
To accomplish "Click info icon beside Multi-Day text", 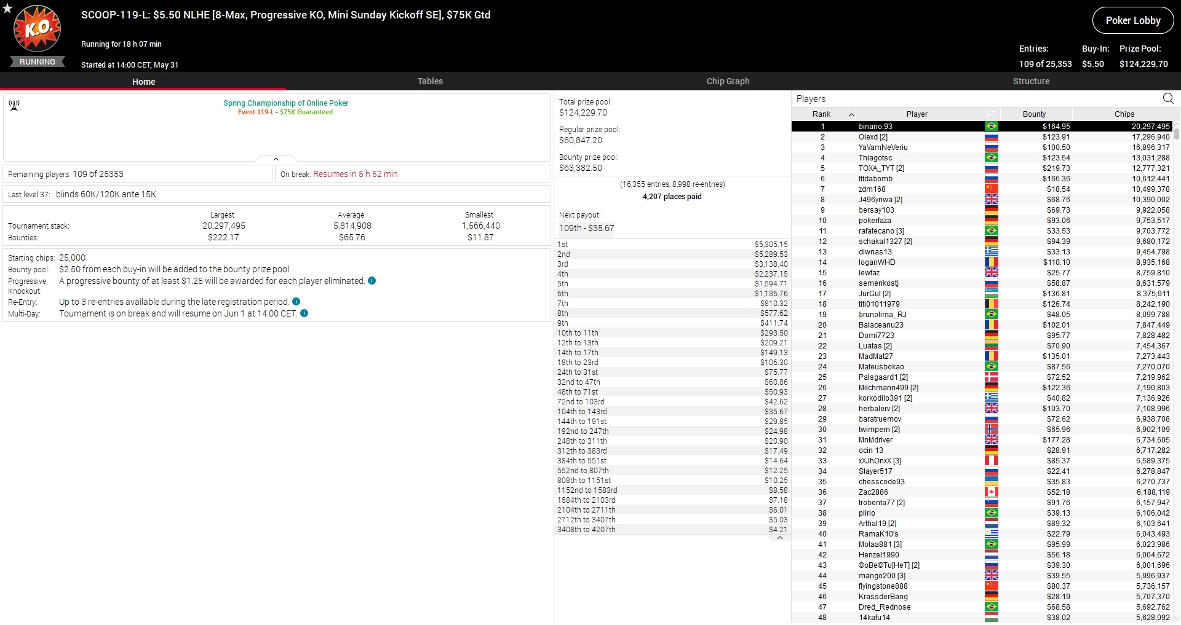I will 304,313.
